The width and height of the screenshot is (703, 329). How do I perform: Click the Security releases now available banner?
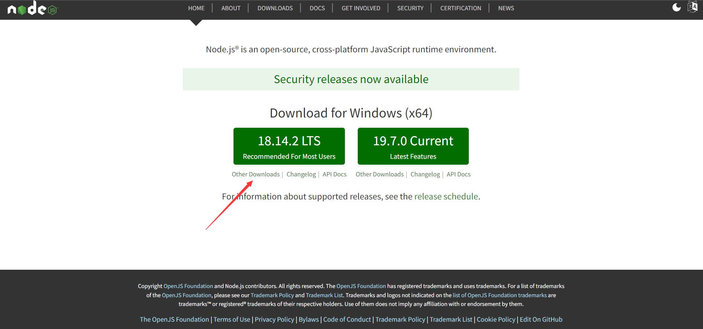351,79
